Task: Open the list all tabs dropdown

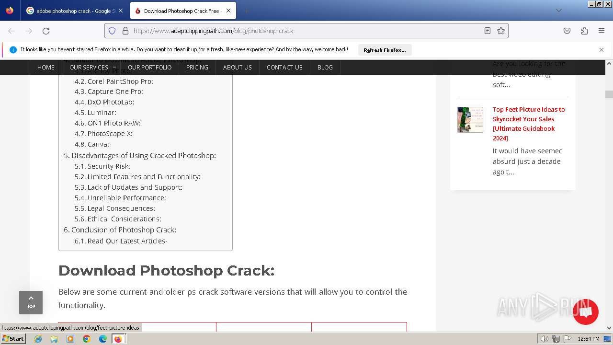Action: tap(558, 11)
